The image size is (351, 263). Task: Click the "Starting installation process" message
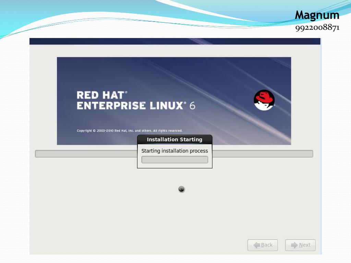[174, 151]
